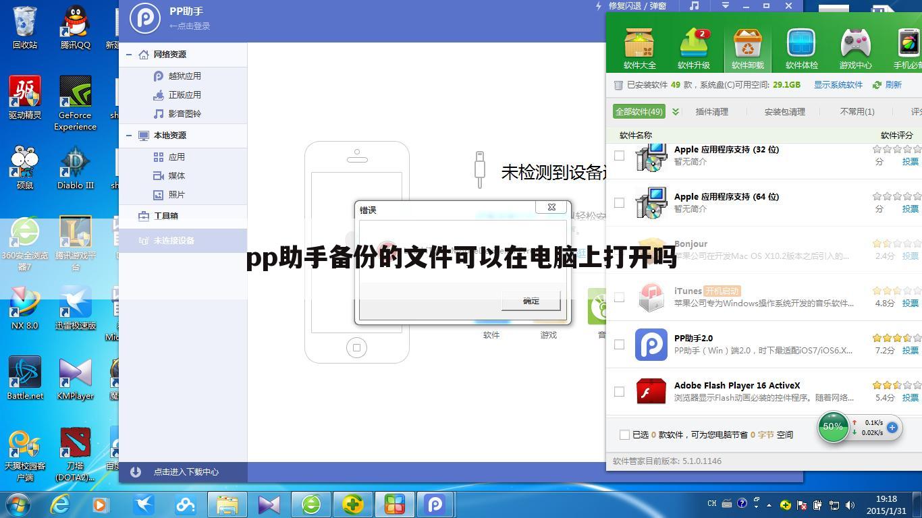The image size is (922, 518).
Task: Select the 驱动精灵 desktop icon
Action: click(x=25, y=98)
